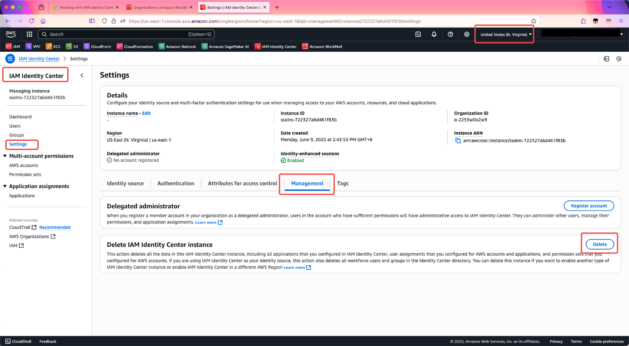Collapse the IAM Identity Center side panel

coord(82,75)
